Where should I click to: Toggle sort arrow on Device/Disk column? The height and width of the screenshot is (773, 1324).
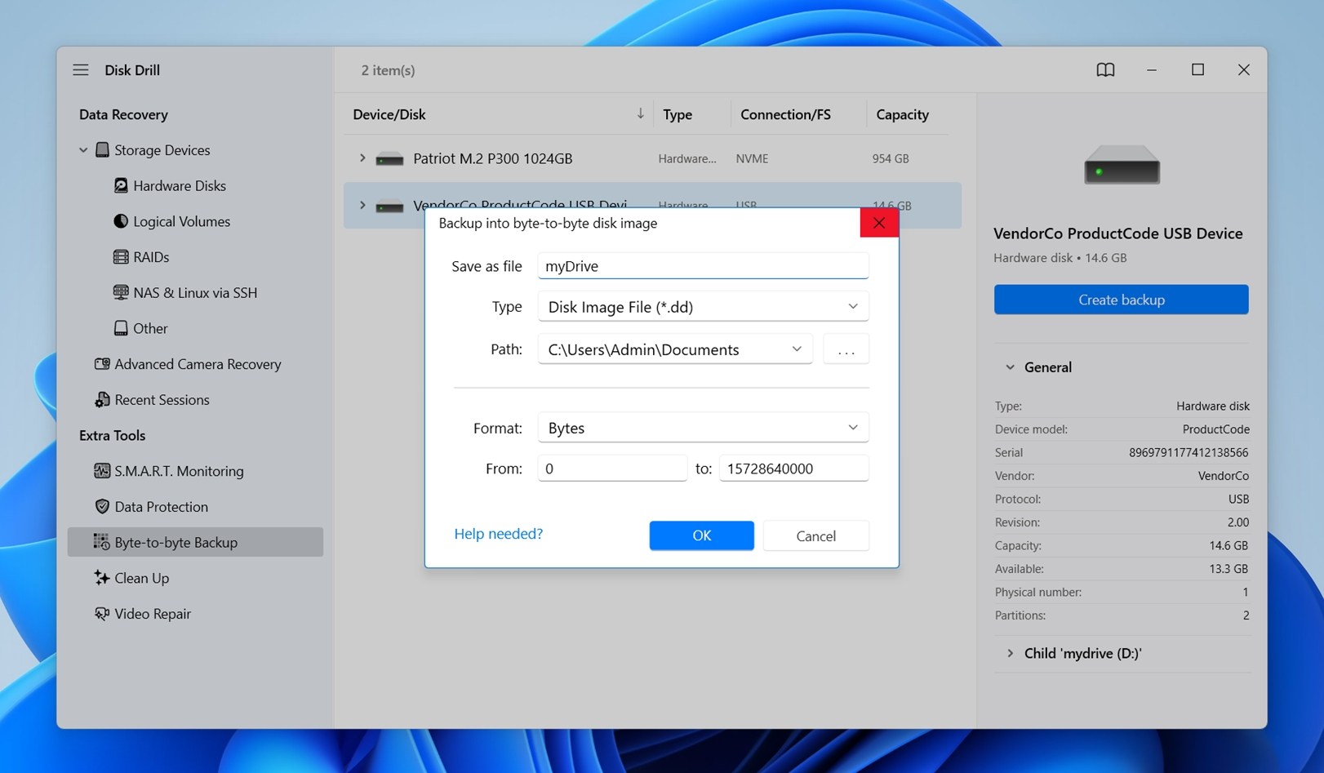(641, 114)
